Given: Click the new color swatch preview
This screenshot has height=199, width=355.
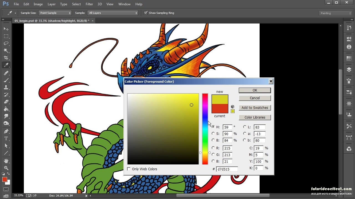Looking at the screenshot, I should 220,99.
